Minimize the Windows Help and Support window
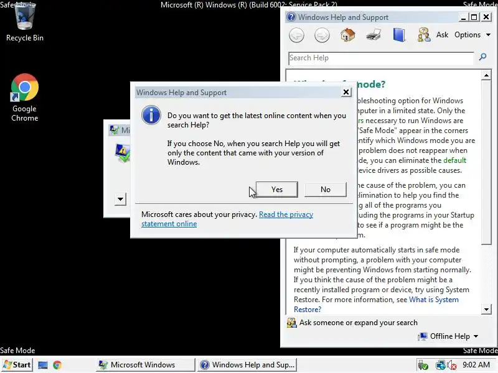Viewport: 498px width, 373px height. (x=463, y=17)
